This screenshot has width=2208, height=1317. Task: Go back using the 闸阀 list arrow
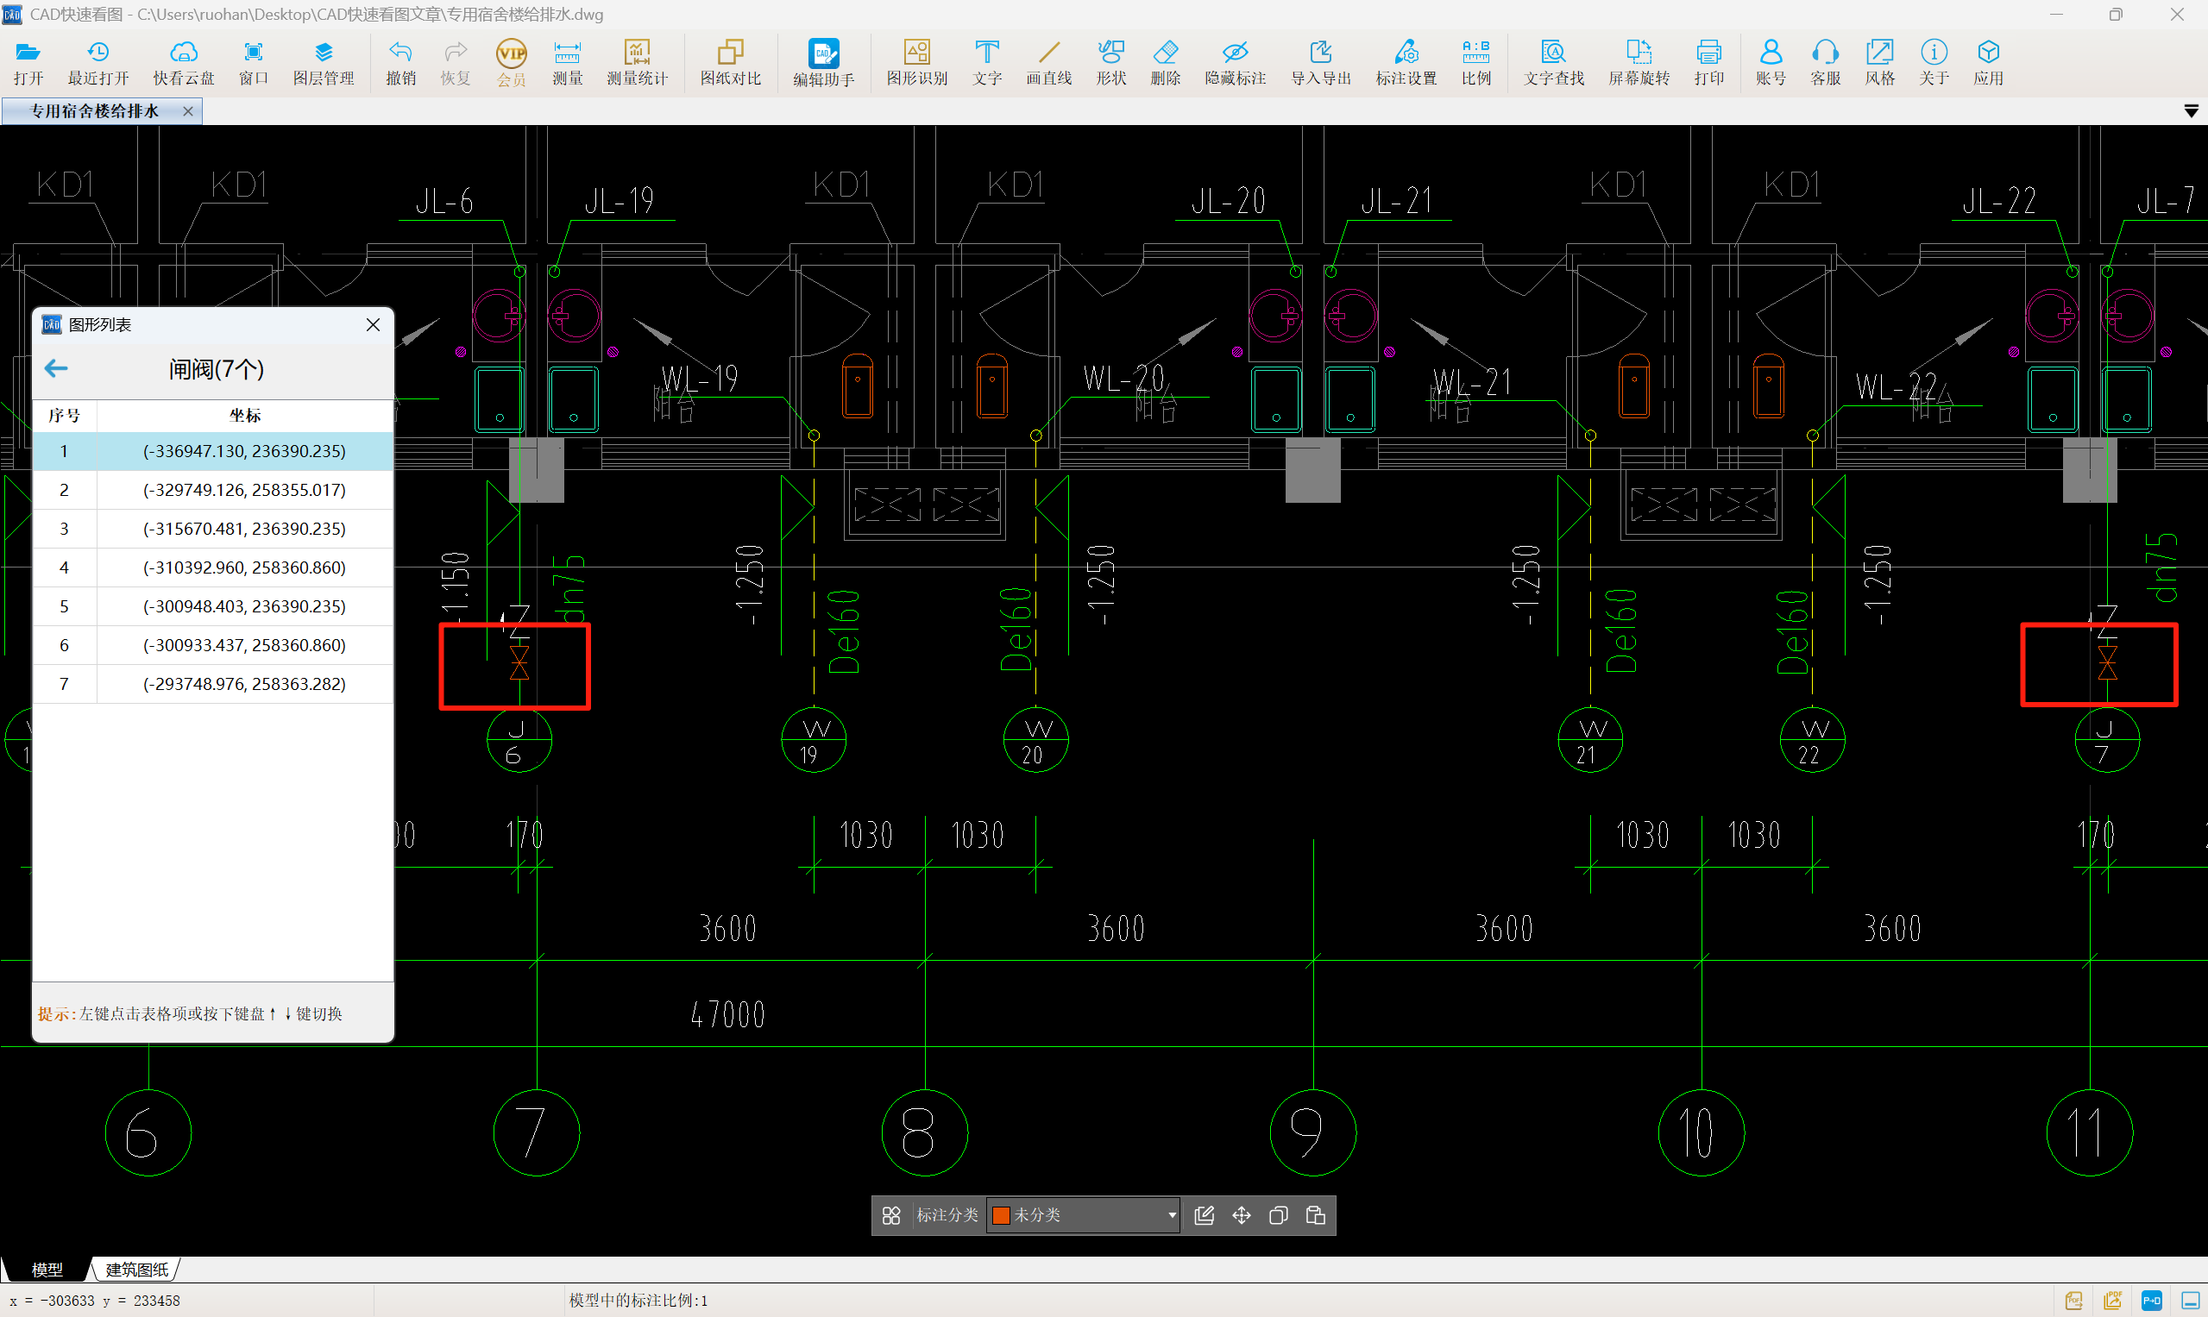click(56, 368)
